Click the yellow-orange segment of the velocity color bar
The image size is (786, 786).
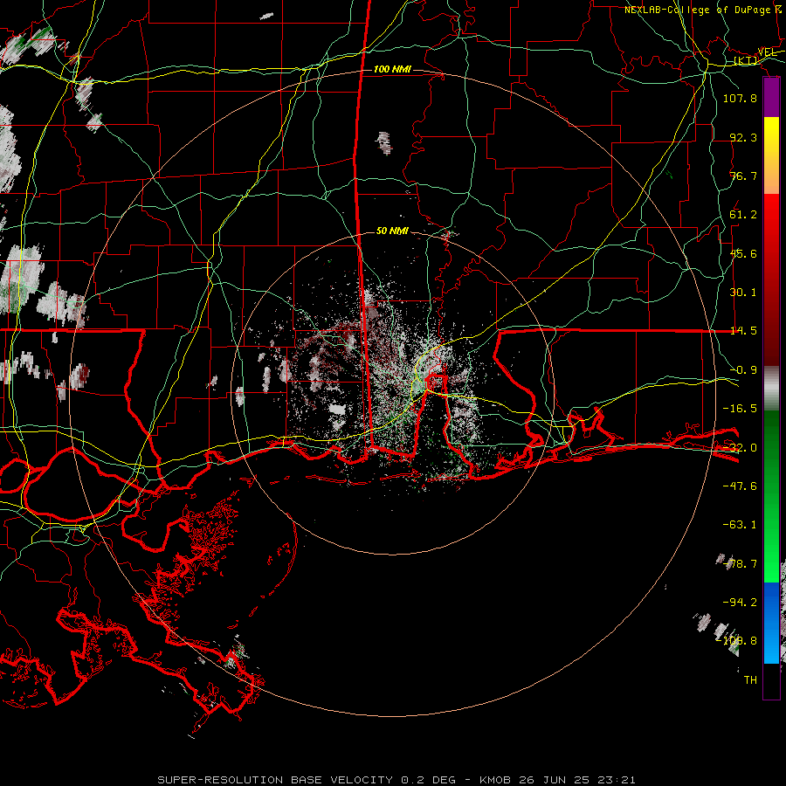click(771, 155)
